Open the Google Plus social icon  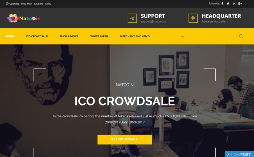click(x=240, y=4)
